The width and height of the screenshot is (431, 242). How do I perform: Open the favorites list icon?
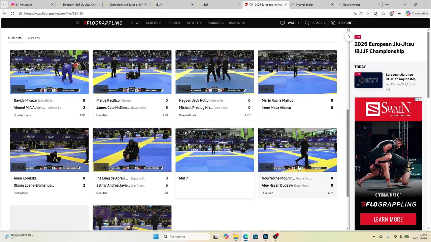coord(384,13)
